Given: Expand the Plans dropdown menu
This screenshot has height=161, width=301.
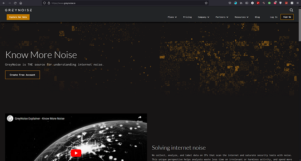Looking at the screenshot, I should 172,17.
